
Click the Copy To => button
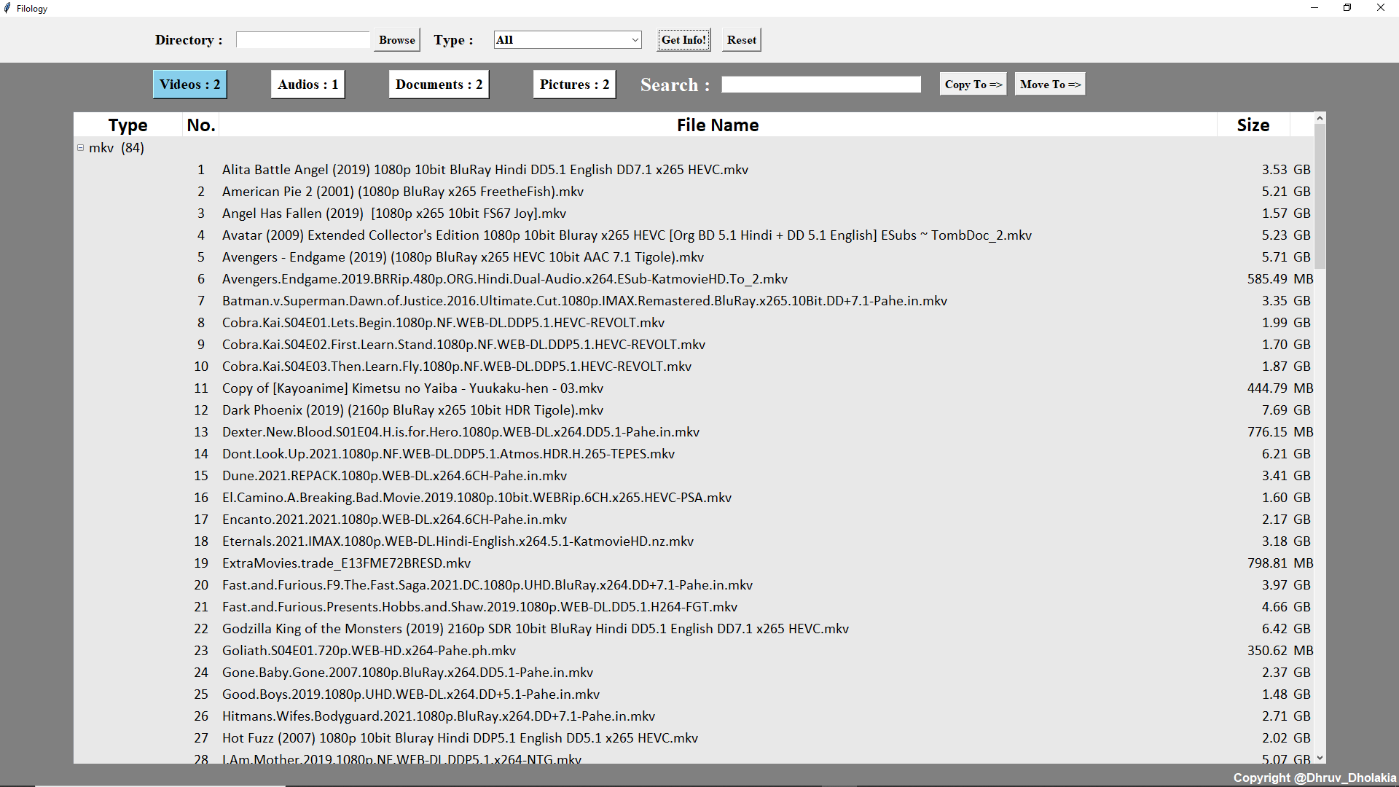[973, 85]
